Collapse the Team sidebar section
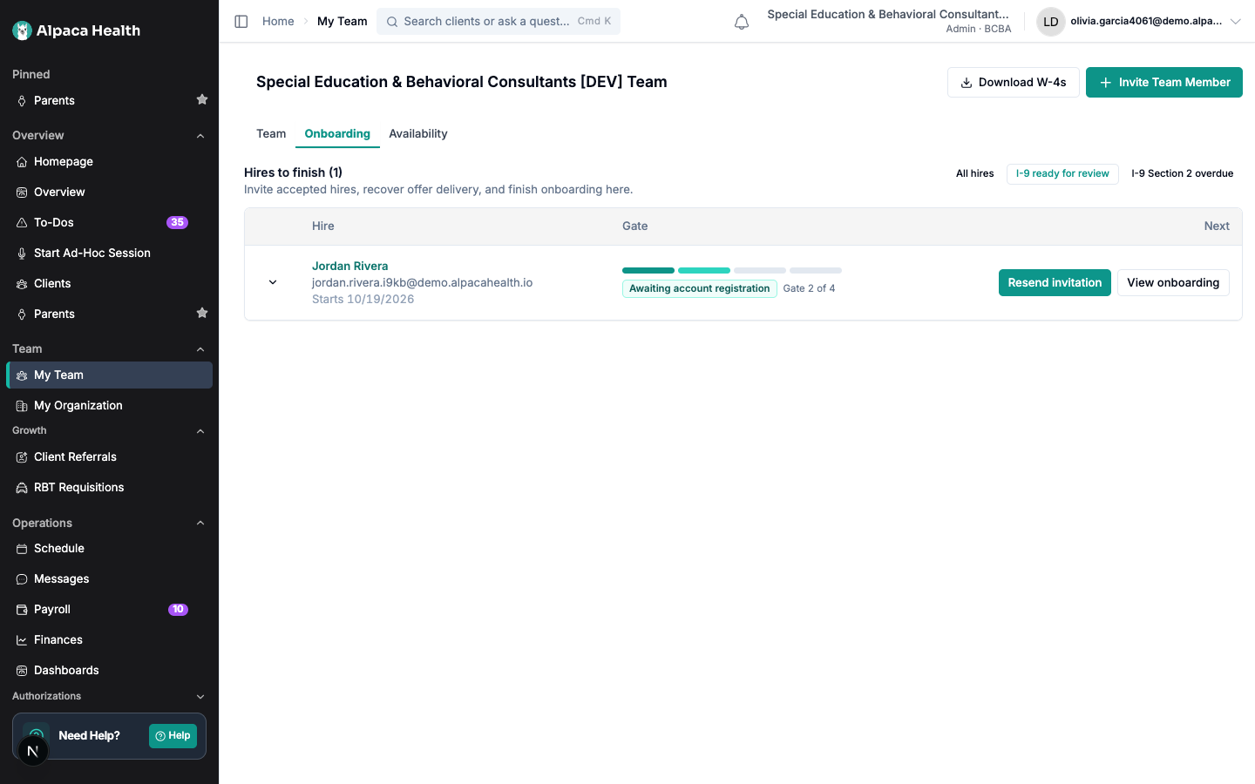Image resolution: width=1255 pixels, height=784 pixels. [200, 349]
